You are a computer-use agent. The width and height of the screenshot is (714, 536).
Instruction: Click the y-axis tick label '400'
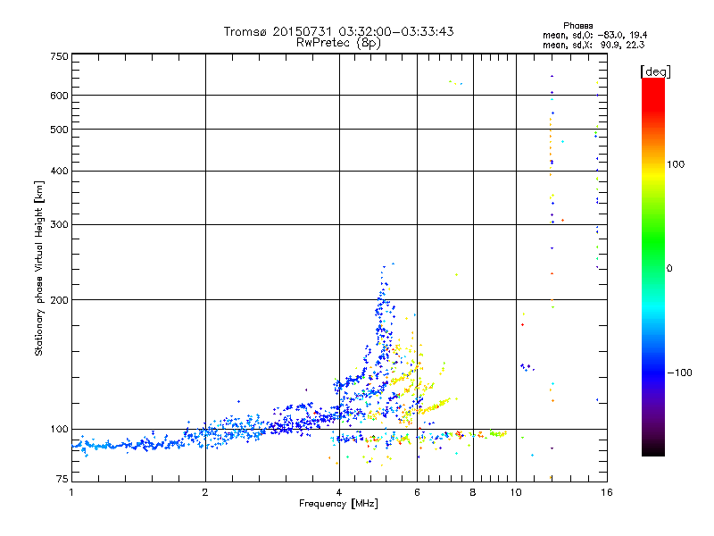point(59,171)
